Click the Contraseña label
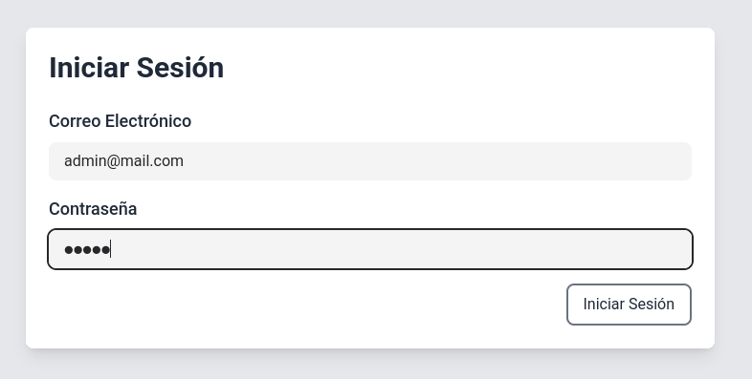 click(93, 209)
